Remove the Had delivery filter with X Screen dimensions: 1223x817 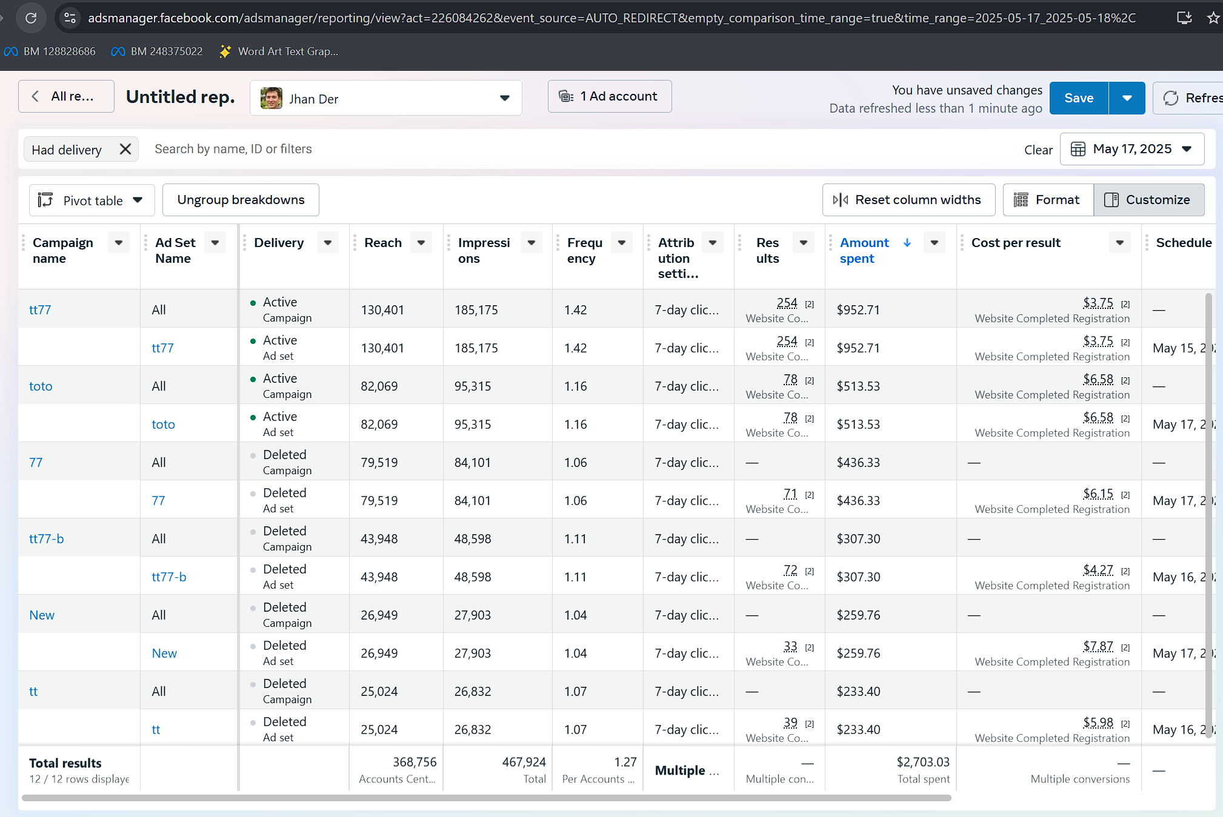point(125,149)
